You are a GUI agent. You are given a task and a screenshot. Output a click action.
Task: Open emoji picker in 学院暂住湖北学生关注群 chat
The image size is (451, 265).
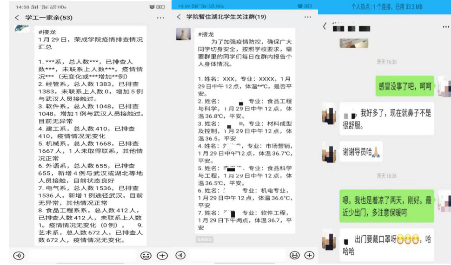click(x=294, y=255)
